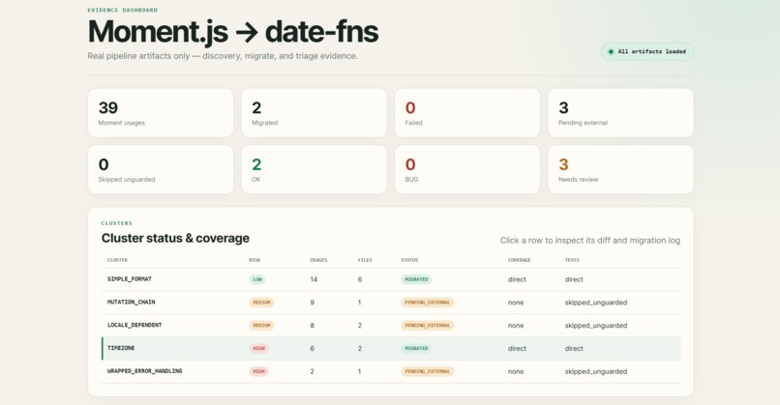780x405 pixels.
Task: Open the 39 Moment usages card
Action: point(161,113)
